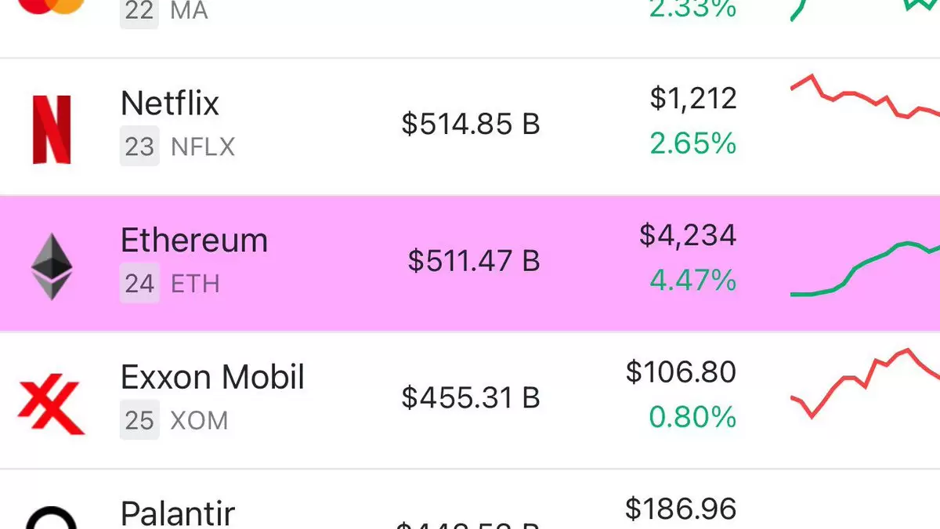
Task: Open the Exxon Mobil name link
Action: pos(212,377)
